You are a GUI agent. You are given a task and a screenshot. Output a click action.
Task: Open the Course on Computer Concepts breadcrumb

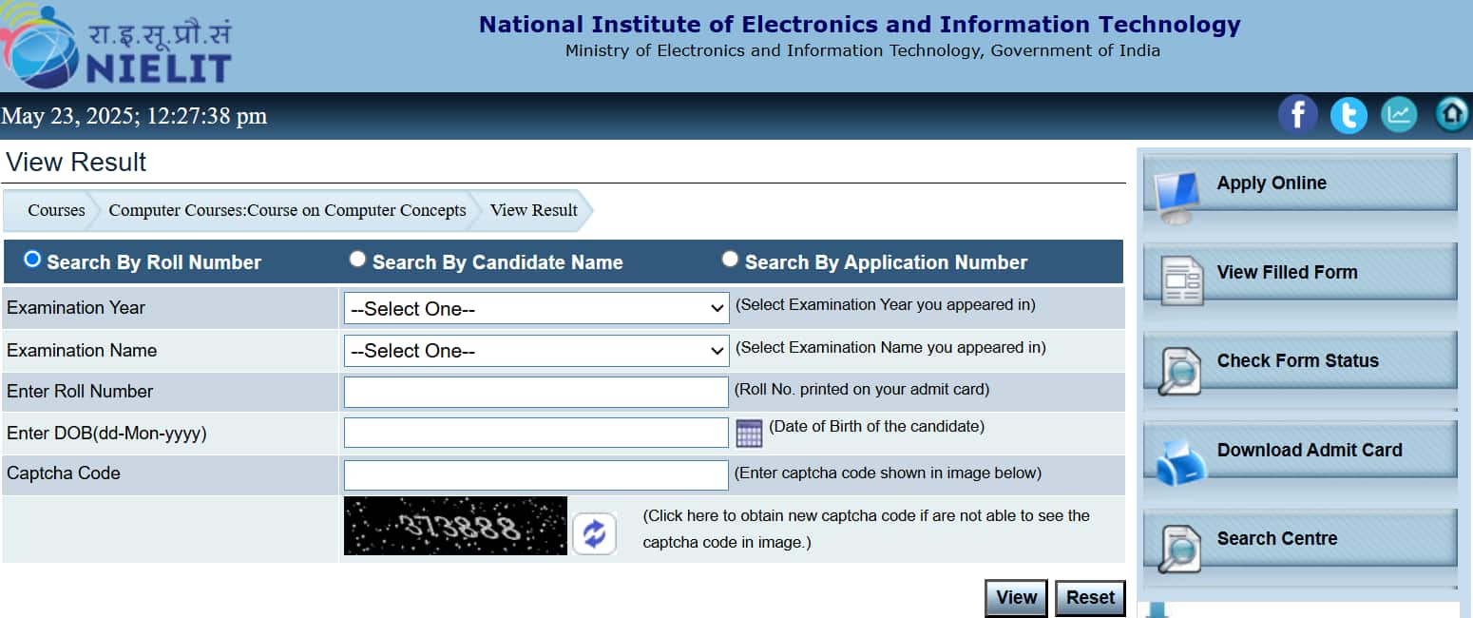(287, 210)
